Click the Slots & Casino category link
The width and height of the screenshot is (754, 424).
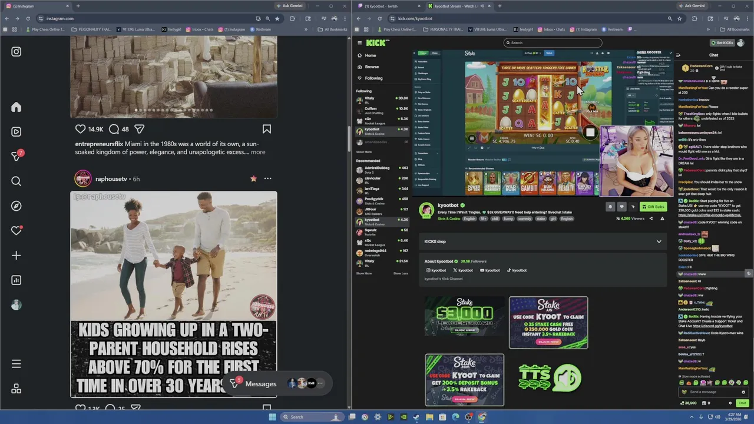click(449, 218)
